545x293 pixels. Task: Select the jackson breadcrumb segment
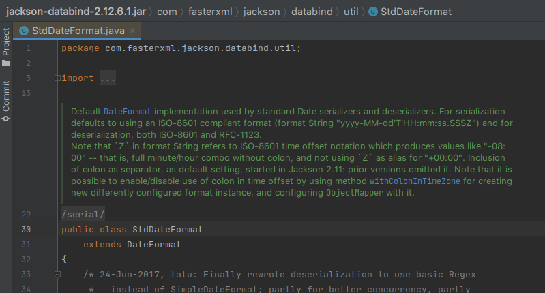click(x=261, y=12)
